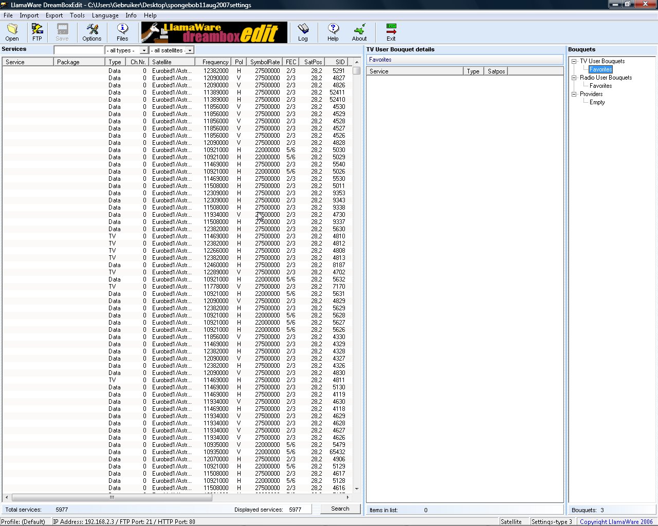Screen dimensions: 658x526
Task: Click the LlamaWare dreamboxedit banner
Action: tap(214, 32)
